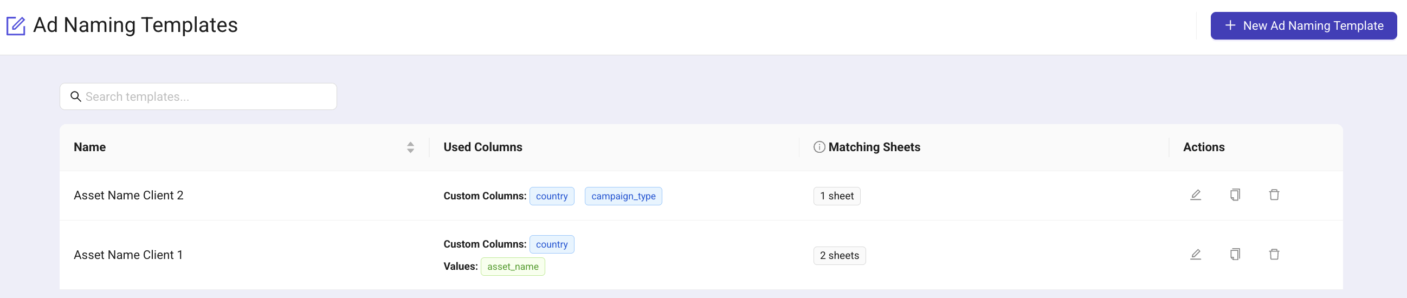Open the 1 sheet badge
The image size is (1407, 298).
[836, 196]
